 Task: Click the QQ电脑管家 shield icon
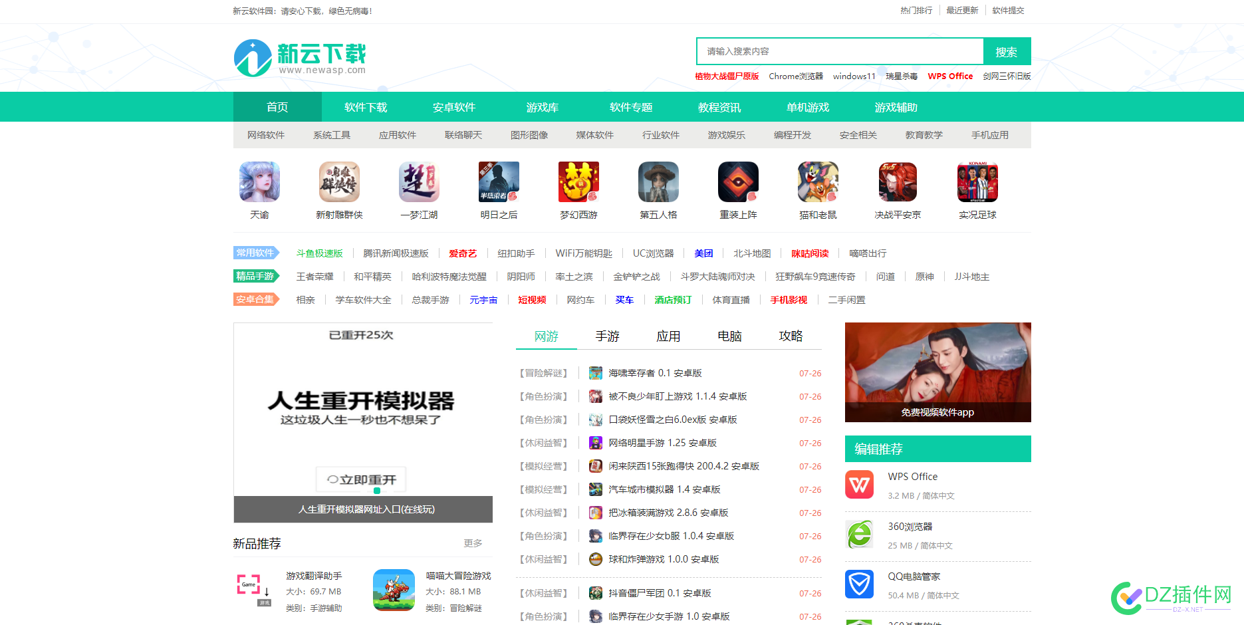[x=859, y=584]
